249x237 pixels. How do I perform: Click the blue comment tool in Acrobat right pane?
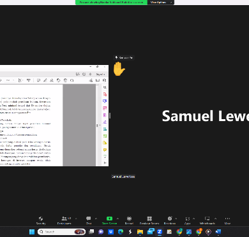tap(105, 101)
